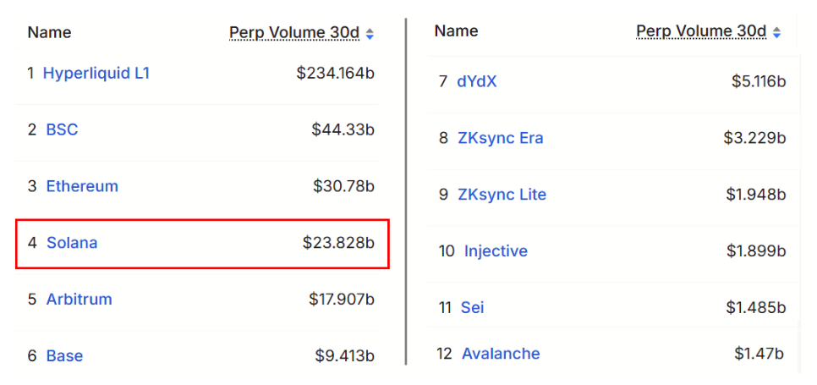Open the Hyperliquid L1 chain link
This screenshot has width=817, height=385.
pos(96,74)
